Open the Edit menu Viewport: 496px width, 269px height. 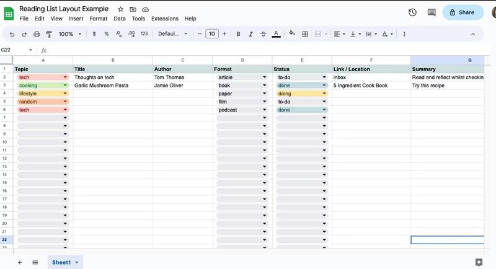pyautogui.click(x=40, y=19)
